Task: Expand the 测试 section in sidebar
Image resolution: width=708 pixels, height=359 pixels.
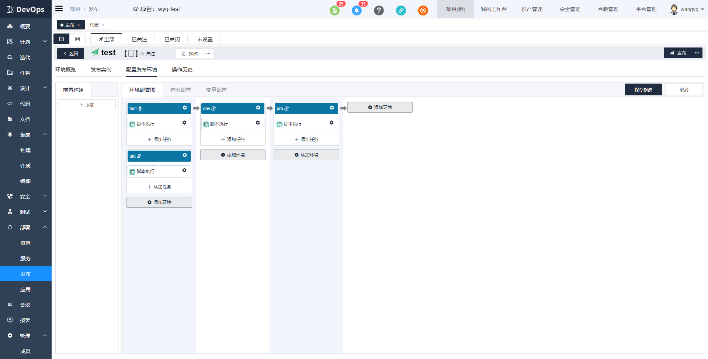Action: point(25,212)
